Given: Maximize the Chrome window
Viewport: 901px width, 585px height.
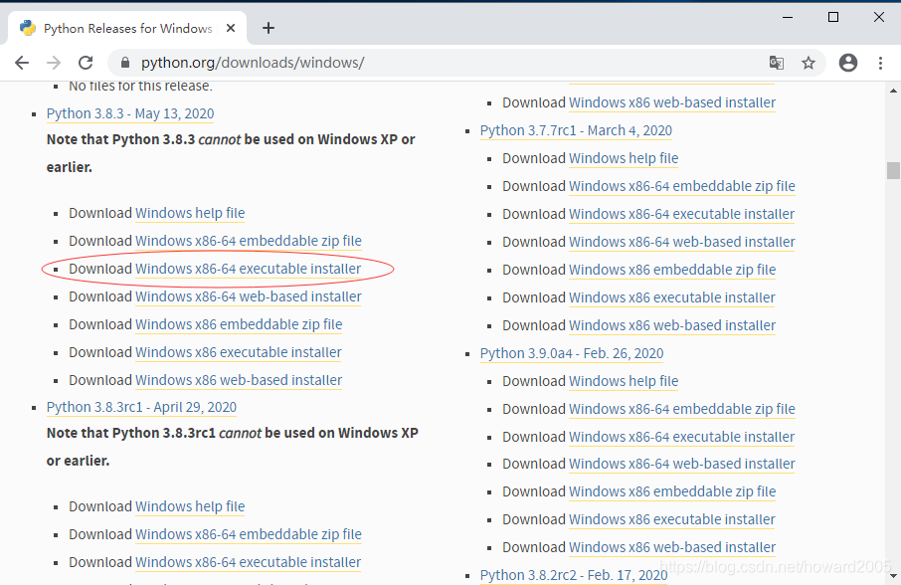Looking at the screenshot, I should (x=833, y=17).
